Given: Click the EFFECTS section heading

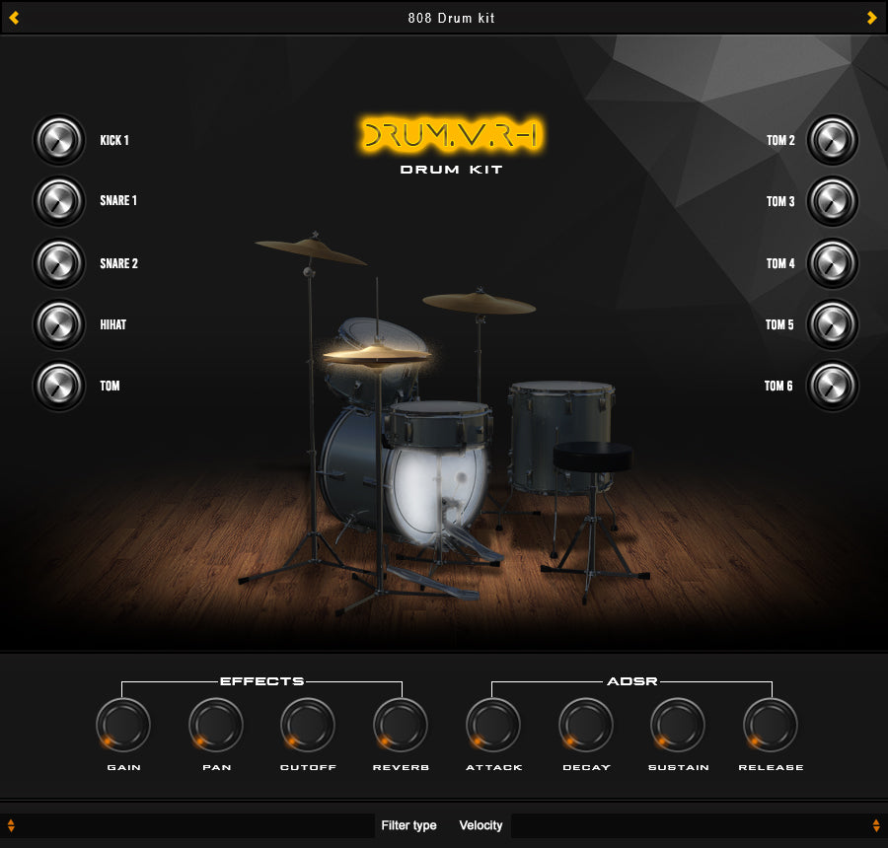Looking at the screenshot, I should click(x=261, y=681).
